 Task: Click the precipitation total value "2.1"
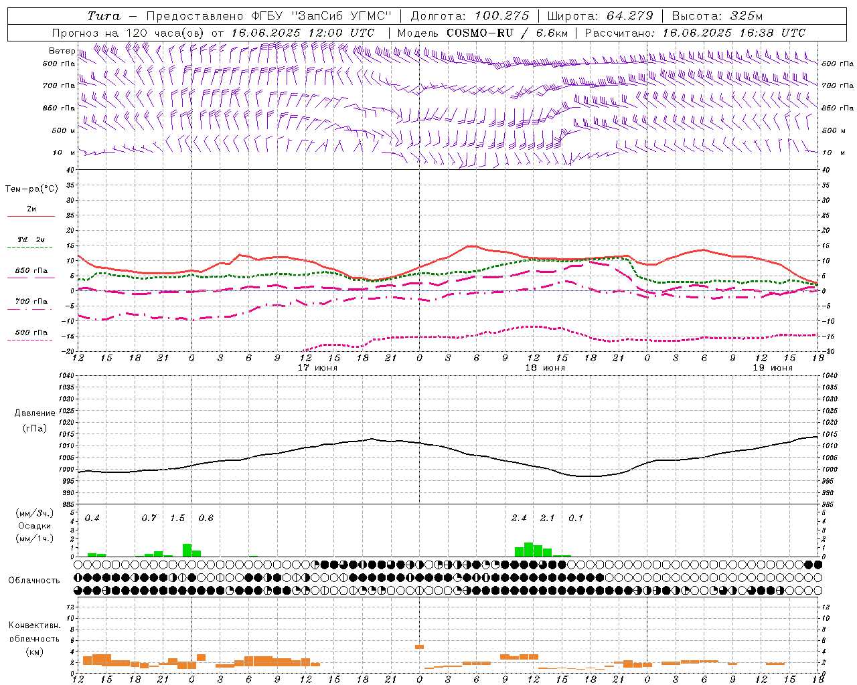pyautogui.click(x=548, y=518)
